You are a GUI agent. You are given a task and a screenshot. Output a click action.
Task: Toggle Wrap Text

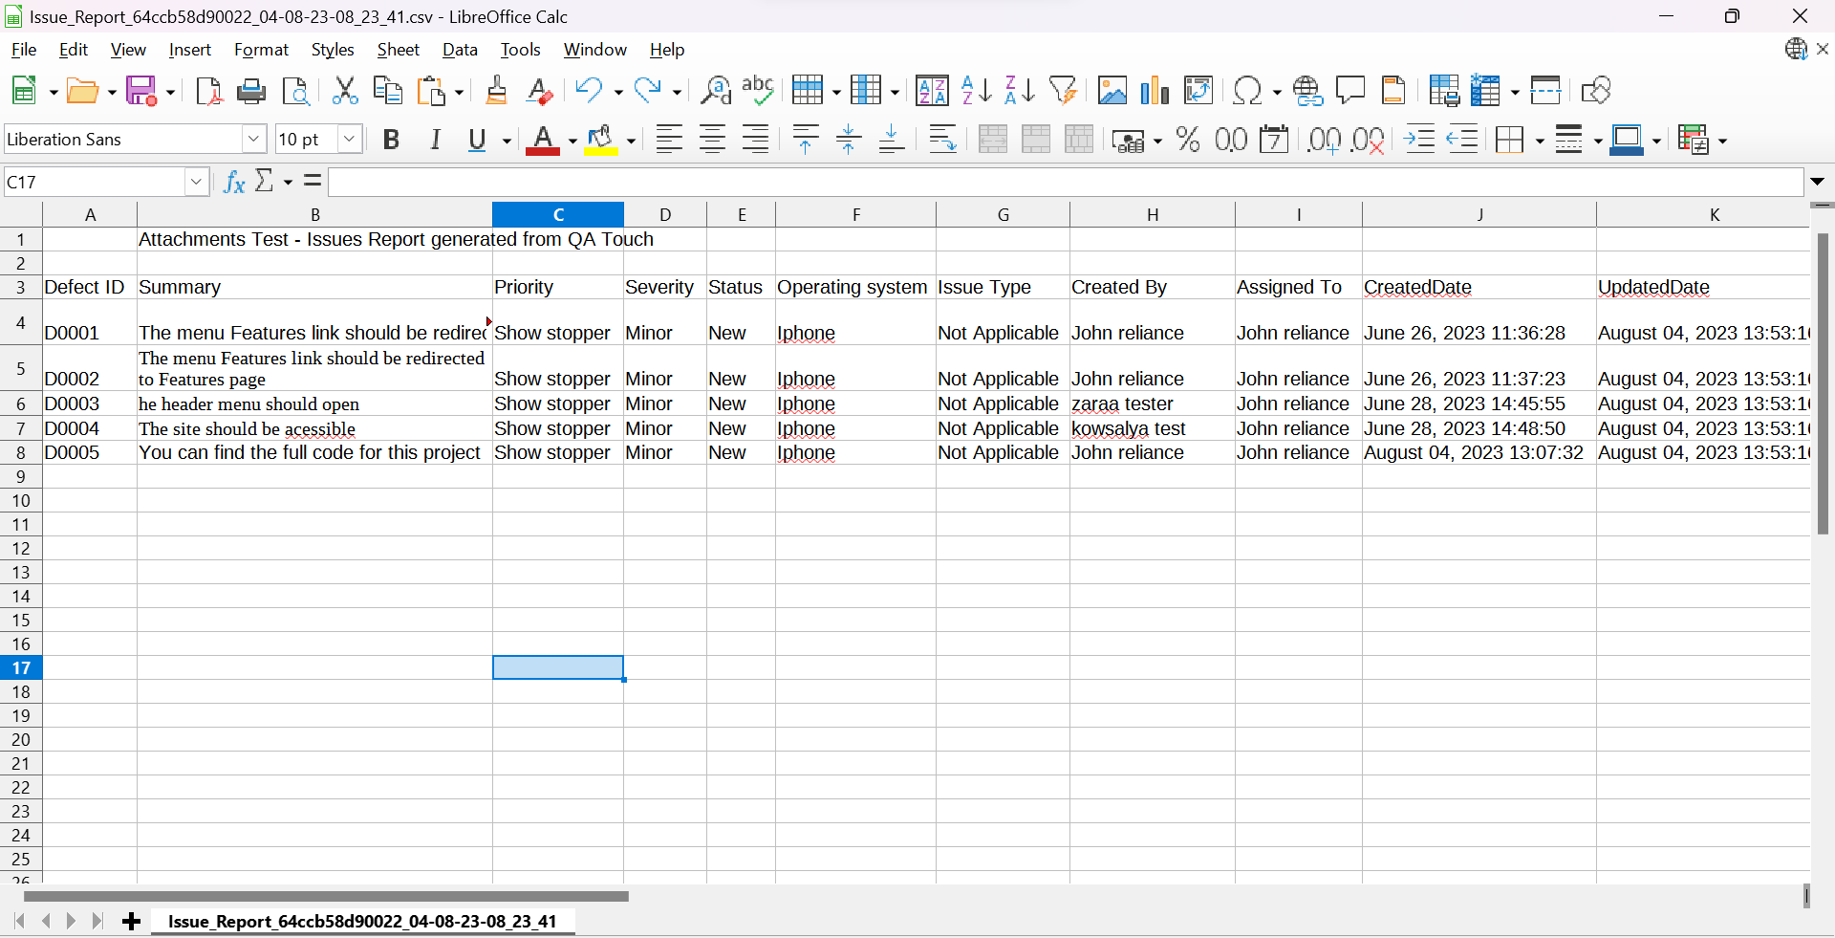click(x=942, y=140)
